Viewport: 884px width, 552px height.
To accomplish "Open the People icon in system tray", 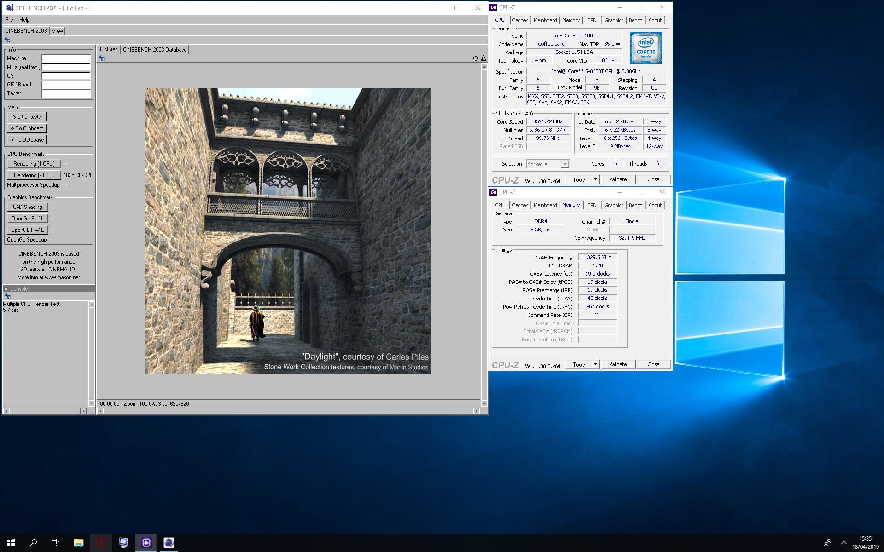I will pos(827,543).
